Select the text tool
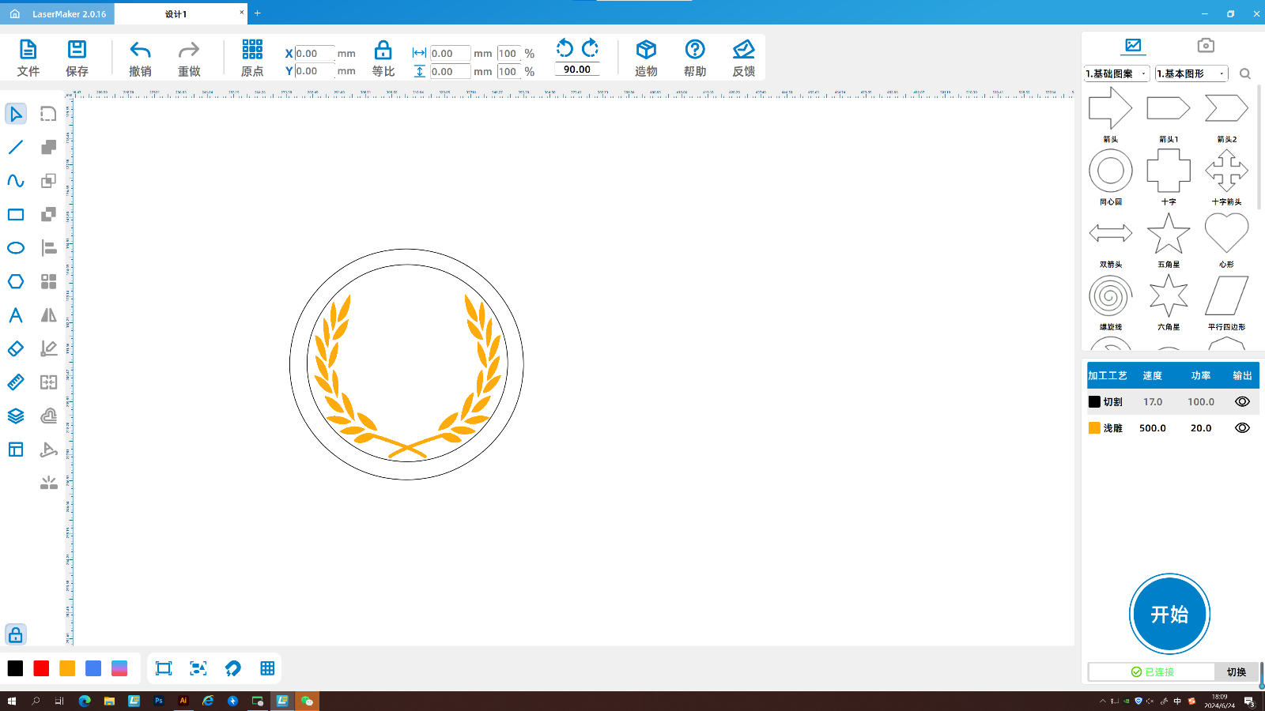The height and width of the screenshot is (711, 1265). point(16,315)
